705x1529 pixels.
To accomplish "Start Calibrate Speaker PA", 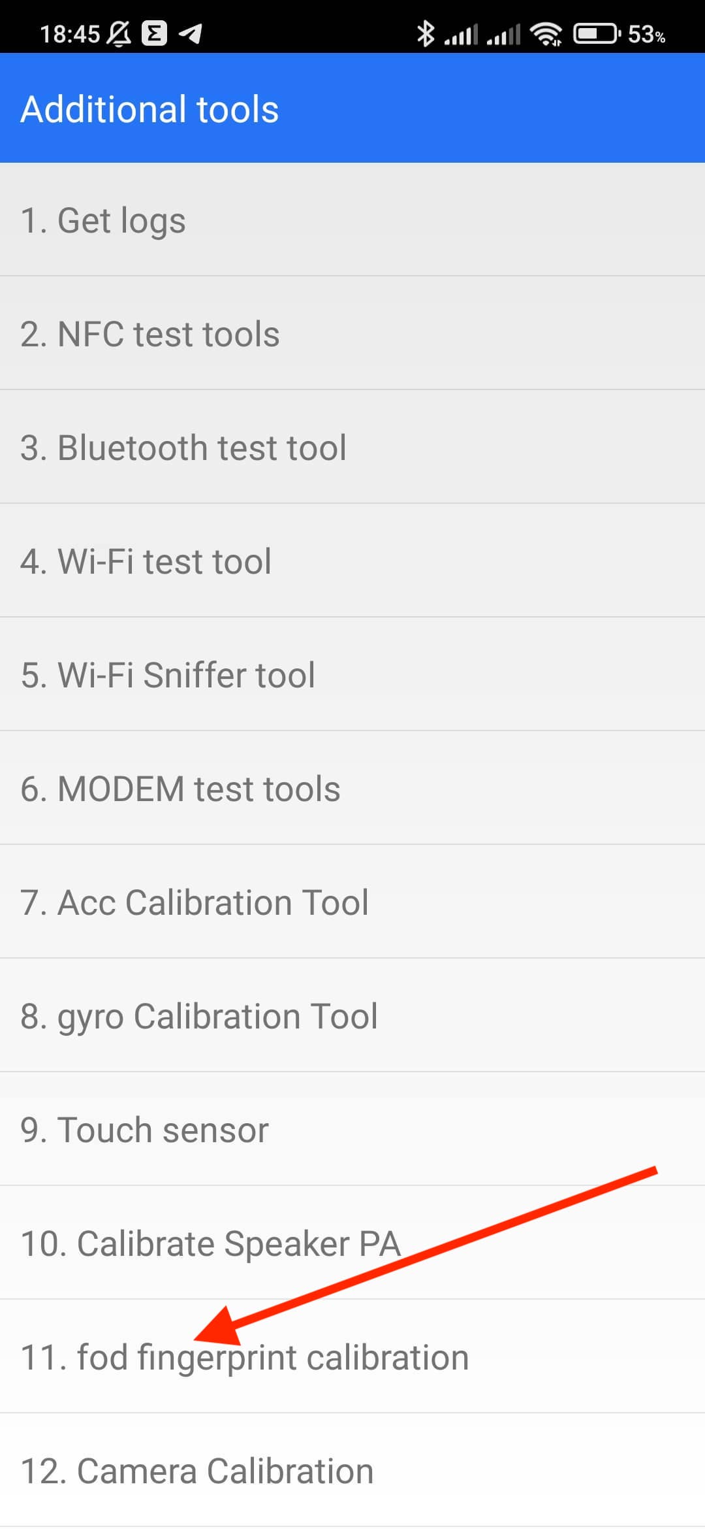I will pos(352,1243).
